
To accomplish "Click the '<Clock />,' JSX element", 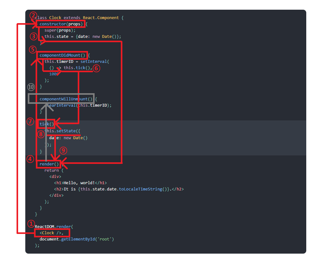I will pos(52,233).
